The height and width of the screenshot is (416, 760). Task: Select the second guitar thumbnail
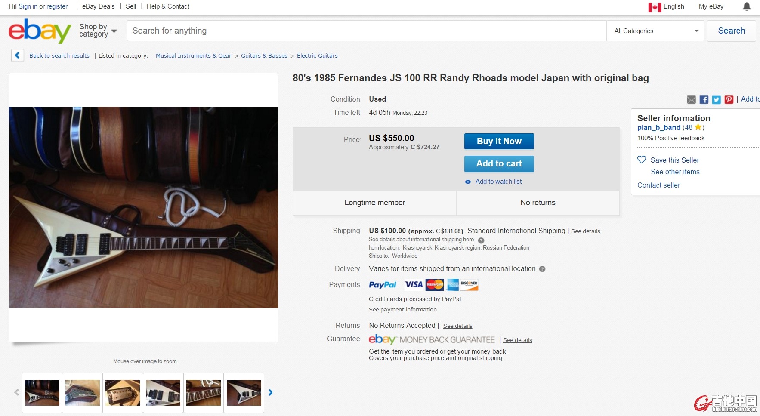(x=83, y=392)
